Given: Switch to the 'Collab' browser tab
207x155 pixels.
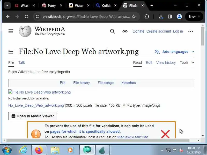Looking at the screenshot, I should coord(106,6).
